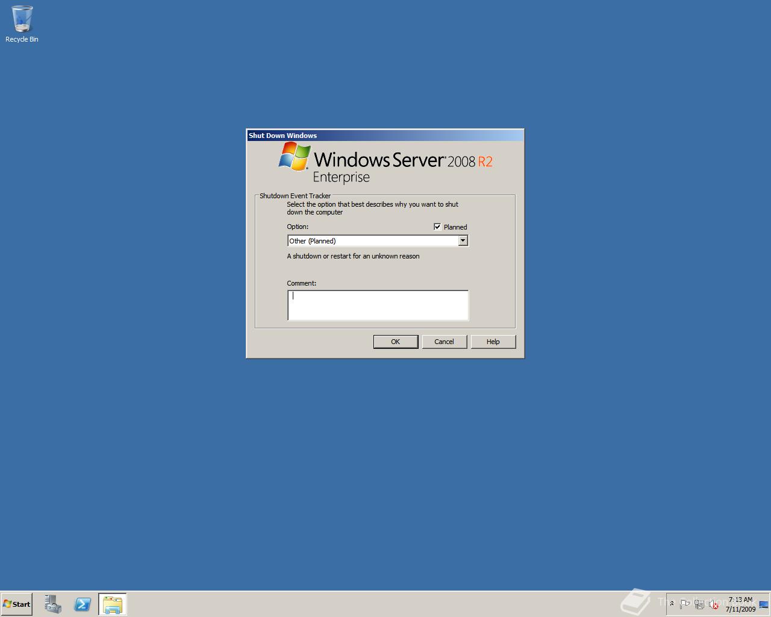The width and height of the screenshot is (771, 617).
Task: Confirm shutdown with the OK button
Action: click(396, 342)
